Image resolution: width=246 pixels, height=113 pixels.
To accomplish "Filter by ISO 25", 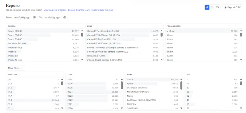I will (212, 92).
